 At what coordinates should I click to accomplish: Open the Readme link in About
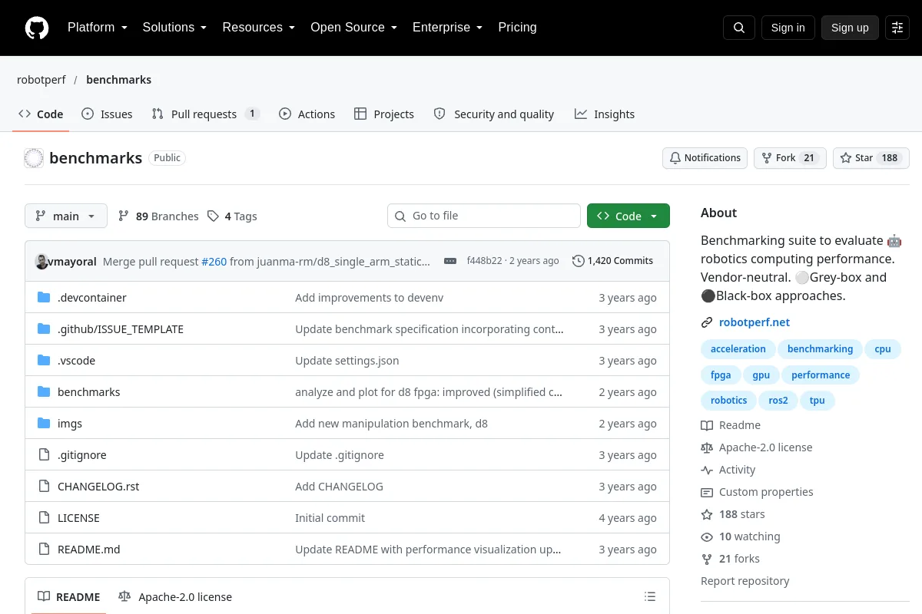(x=731, y=425)
